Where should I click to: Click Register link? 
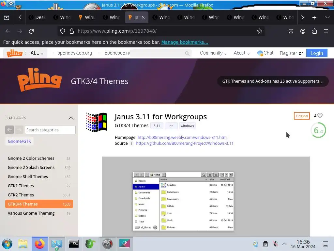[x=288, y=53]
